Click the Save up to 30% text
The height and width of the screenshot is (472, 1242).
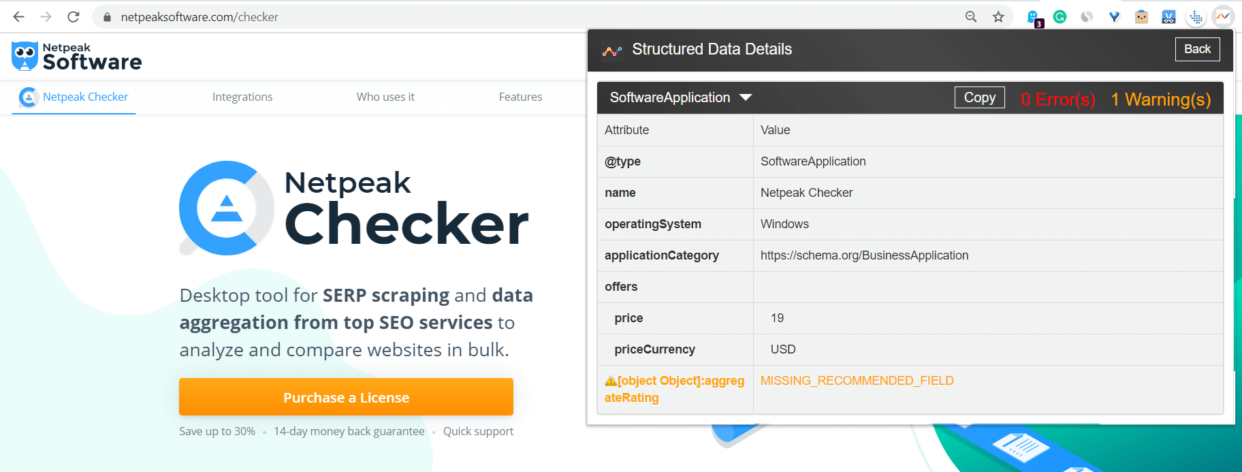[x=217, y=431]
